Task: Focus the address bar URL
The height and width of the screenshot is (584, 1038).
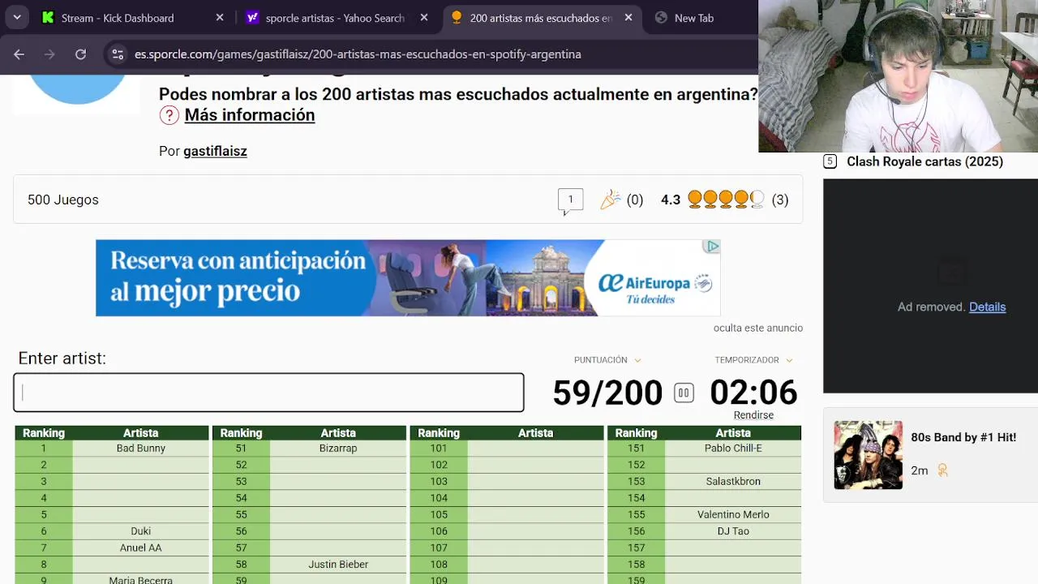Action: pyautogui.click(x=358, y=54)
